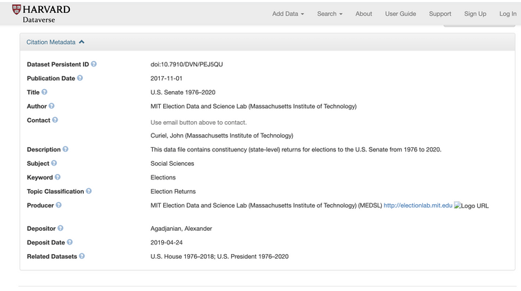Screen dimensions: 521x291
Task: Open the Add Data dropdown
Action: click(x=287, y=14)
